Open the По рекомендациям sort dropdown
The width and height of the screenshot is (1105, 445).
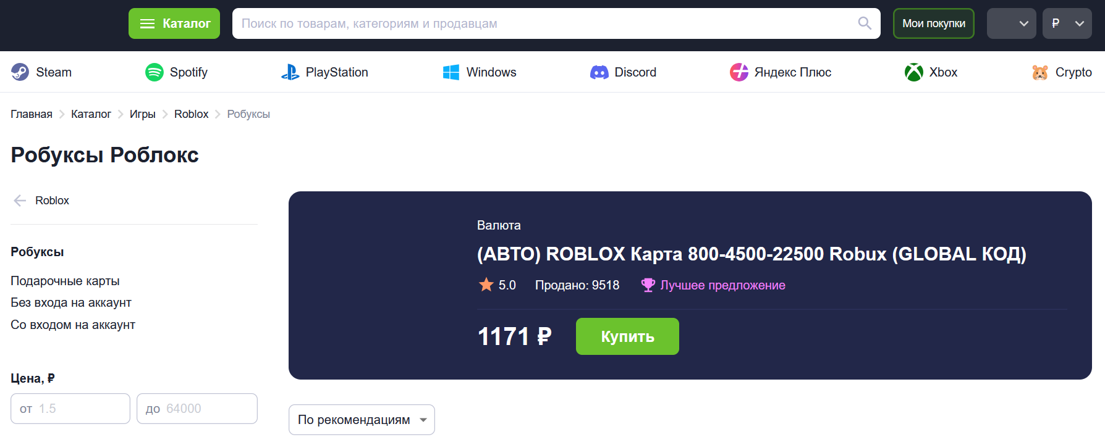362,420
